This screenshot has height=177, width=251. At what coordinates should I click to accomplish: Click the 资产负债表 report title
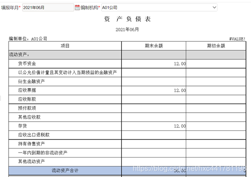127,19
